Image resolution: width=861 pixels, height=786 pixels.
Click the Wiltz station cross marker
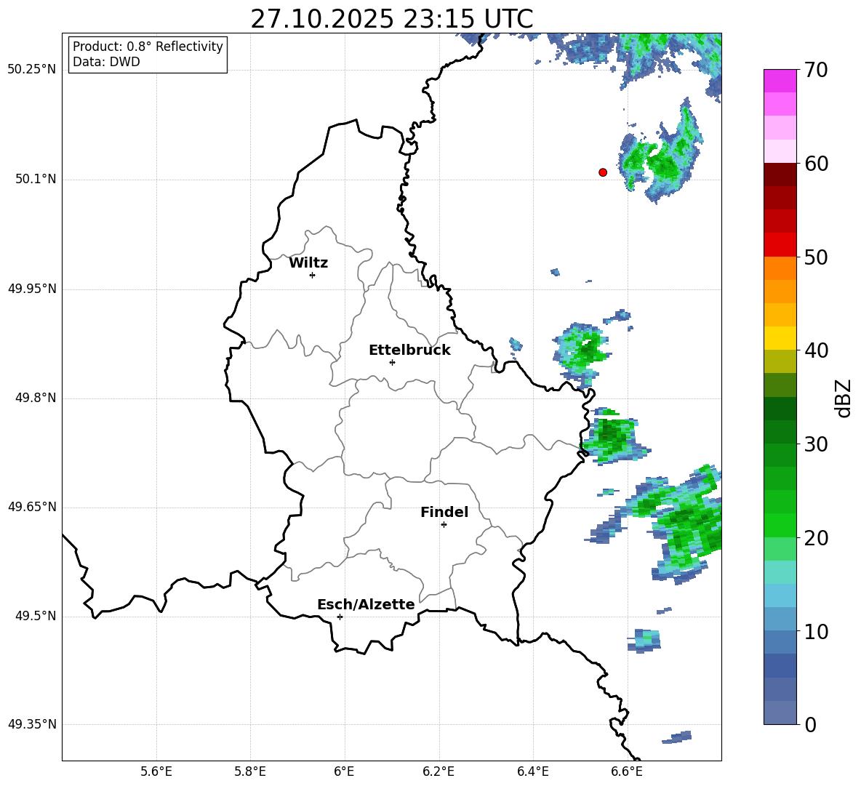[313, 275]
